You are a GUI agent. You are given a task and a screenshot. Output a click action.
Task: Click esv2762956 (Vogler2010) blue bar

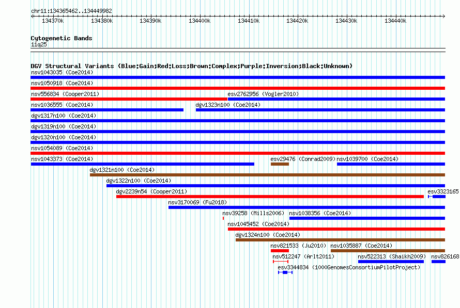coord(336,99)
